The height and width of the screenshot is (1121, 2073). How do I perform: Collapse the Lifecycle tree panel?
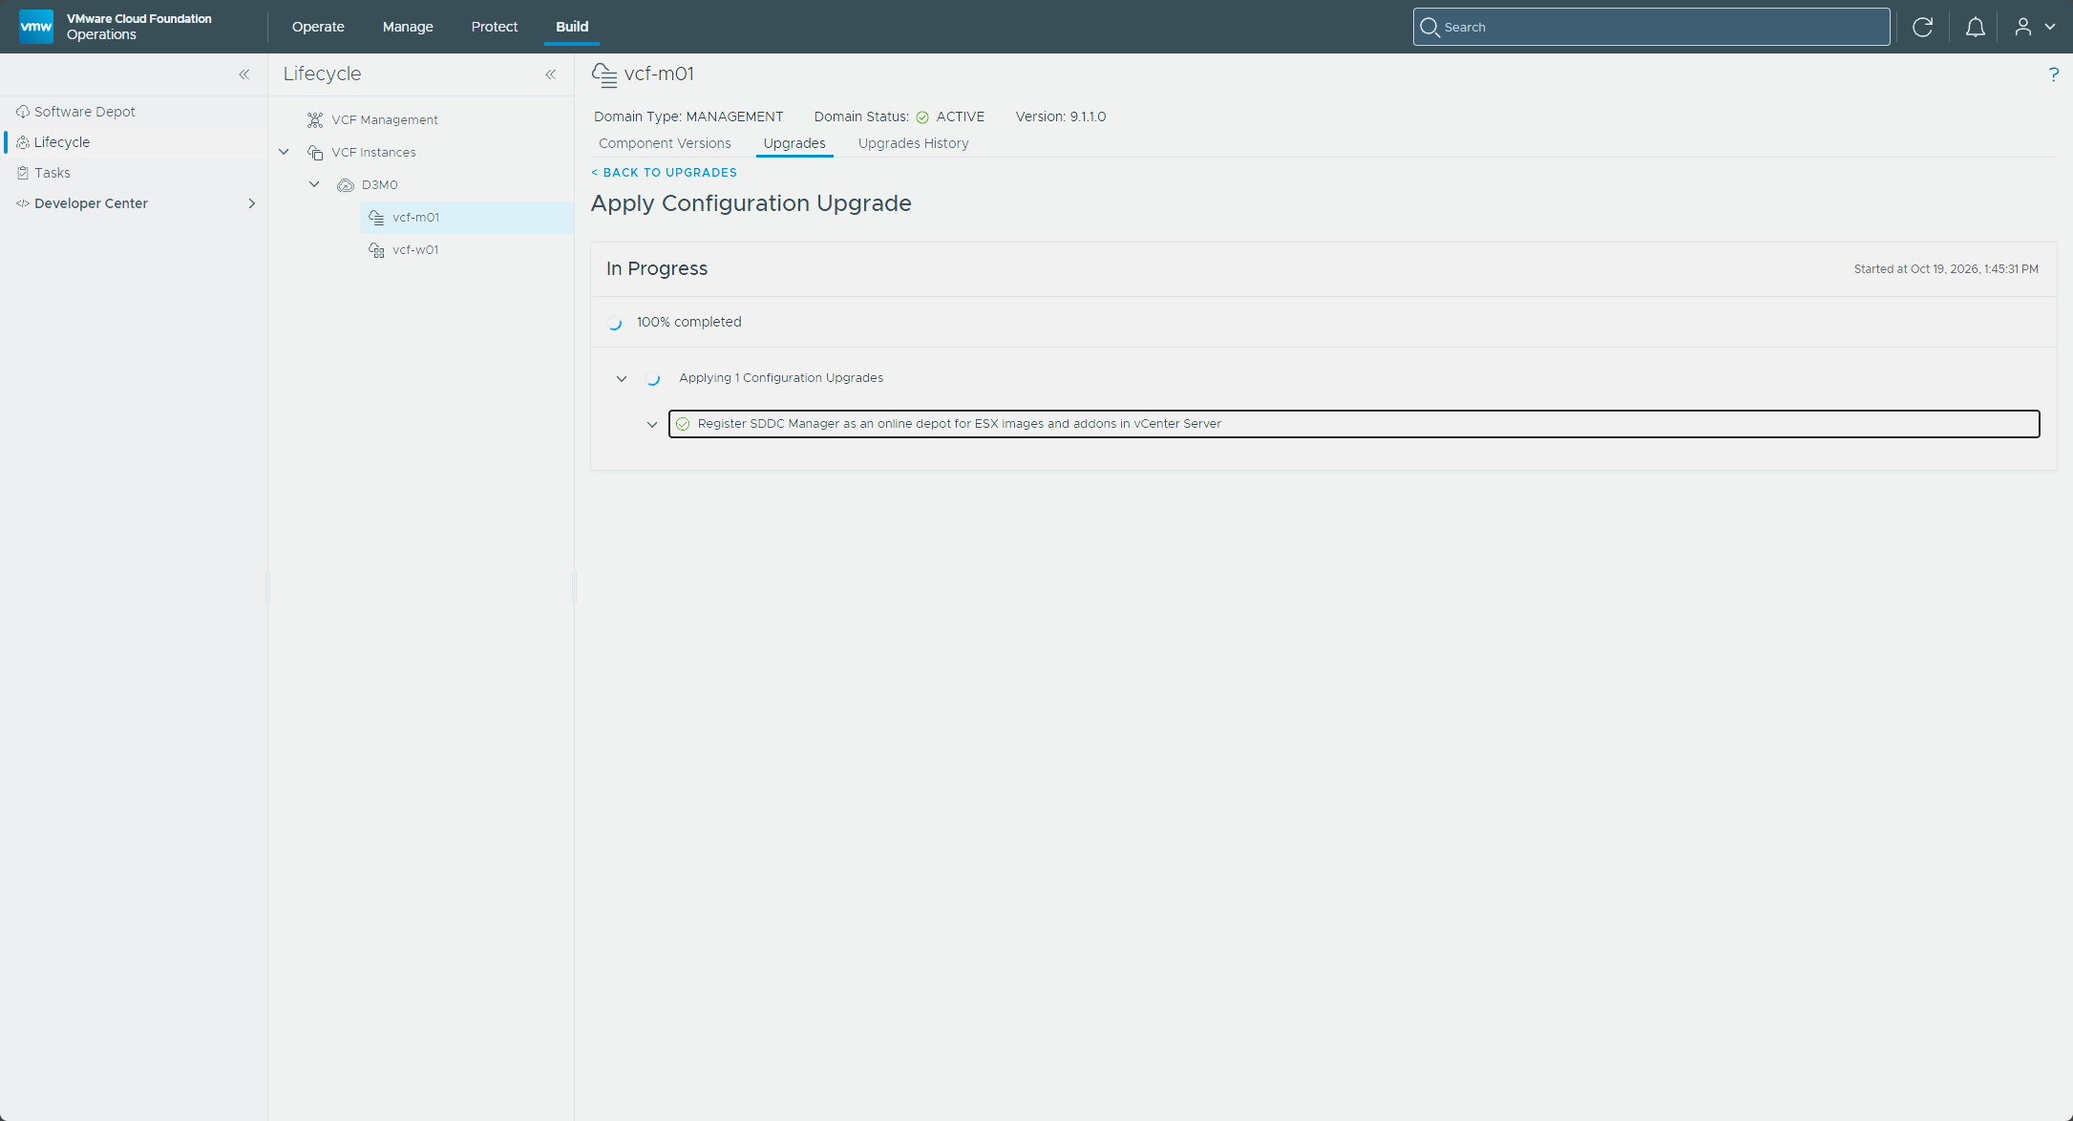pyautogui.click(x=551, y=74)
